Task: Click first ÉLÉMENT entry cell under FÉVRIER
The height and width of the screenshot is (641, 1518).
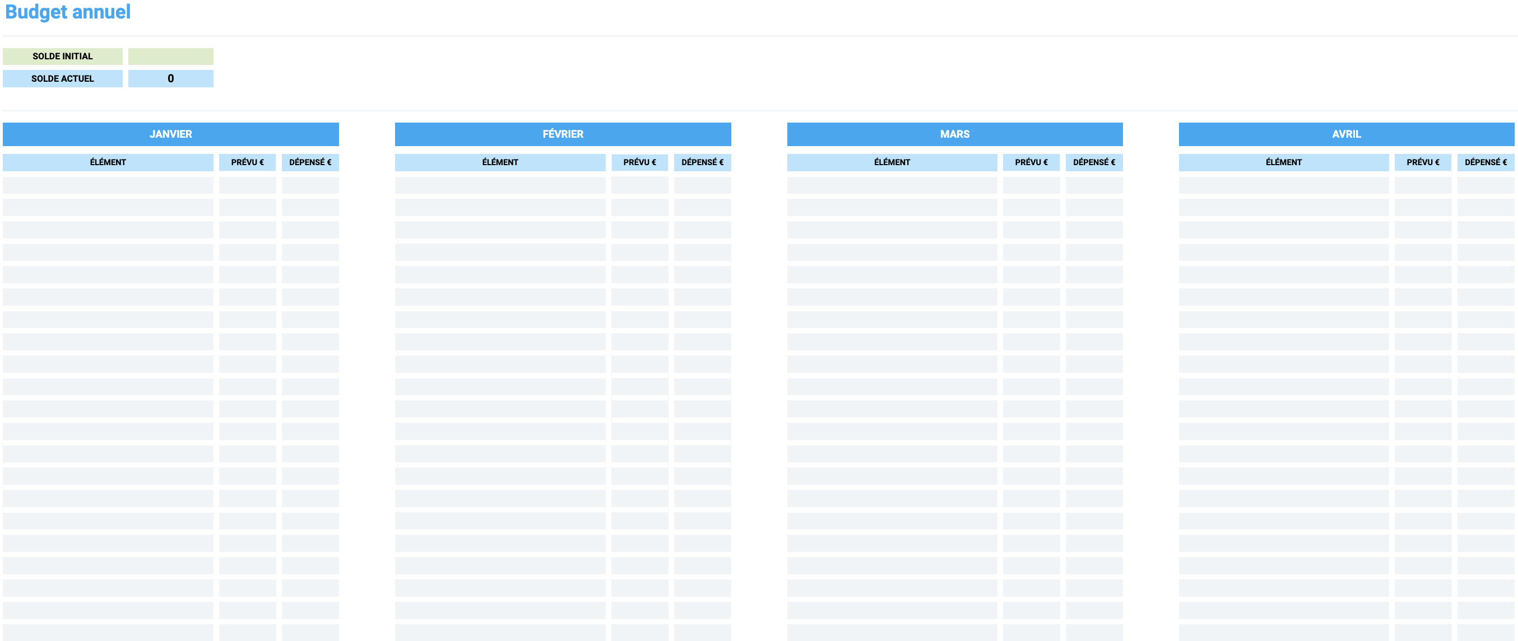Action: click(500, 185)
